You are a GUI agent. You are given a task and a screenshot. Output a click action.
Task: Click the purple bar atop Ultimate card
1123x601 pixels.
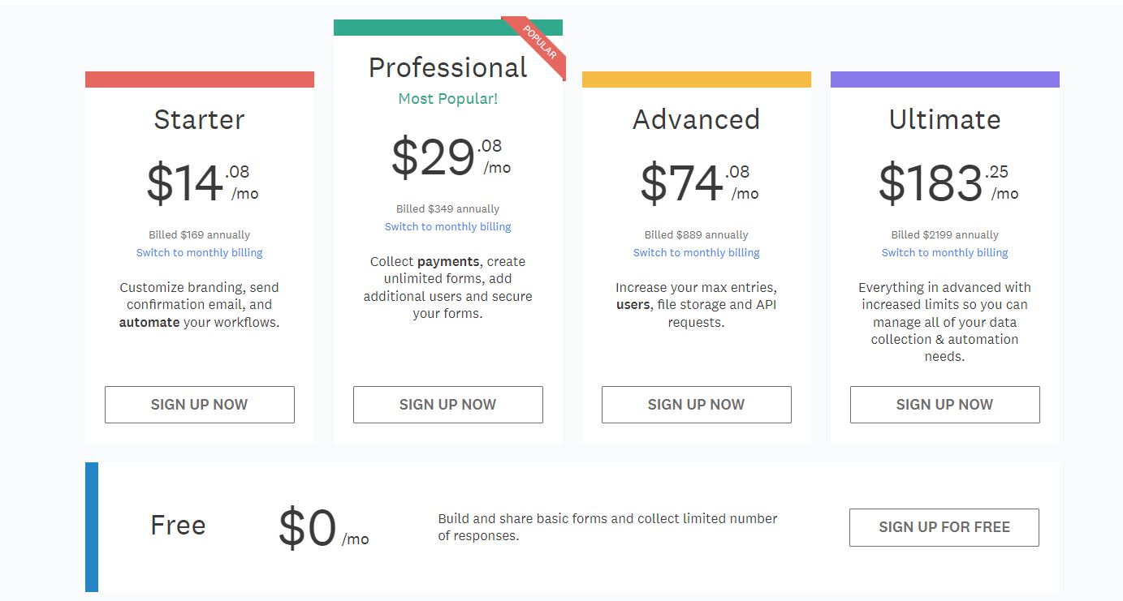[945, 79]
